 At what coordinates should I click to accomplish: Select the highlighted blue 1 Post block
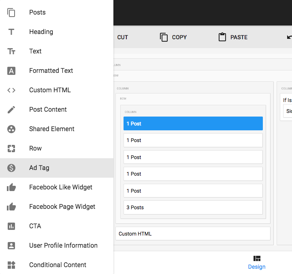pos(193,123)
